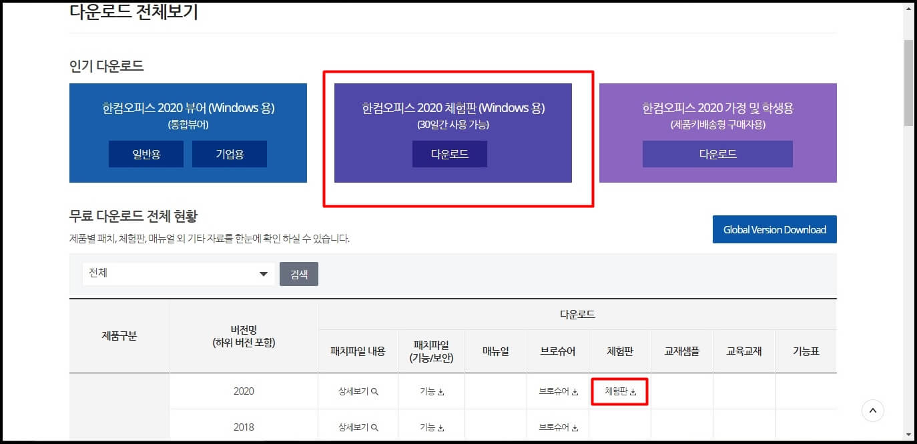Click the download icon beside 2018 브로슈어
This screenshot has width=917, height=444.
[x=575, y=428]
